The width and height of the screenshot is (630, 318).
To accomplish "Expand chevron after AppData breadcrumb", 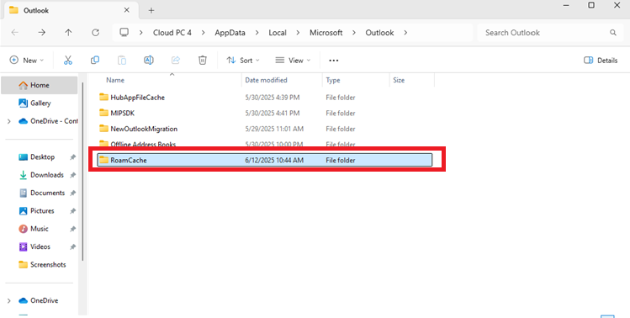I will (257, 33).
